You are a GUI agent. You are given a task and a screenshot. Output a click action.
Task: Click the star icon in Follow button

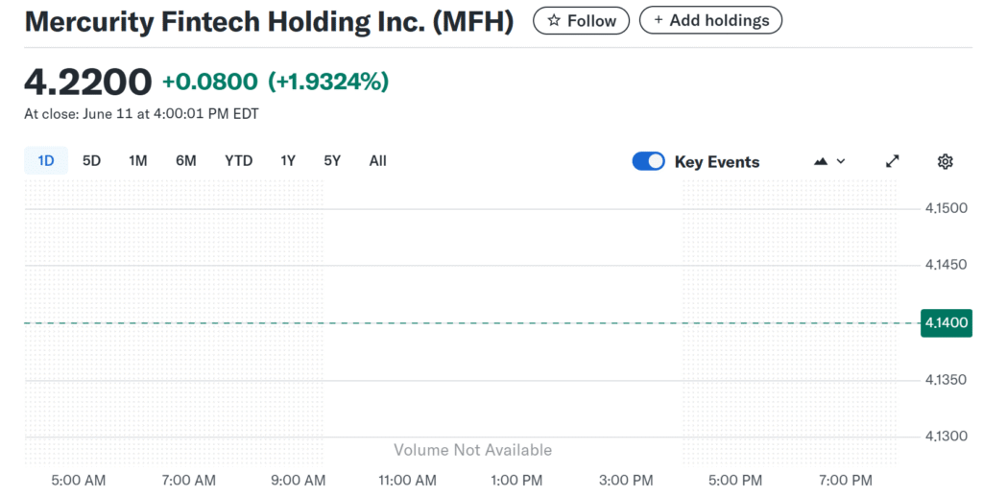pyautogui.click(x=554, y=21)
